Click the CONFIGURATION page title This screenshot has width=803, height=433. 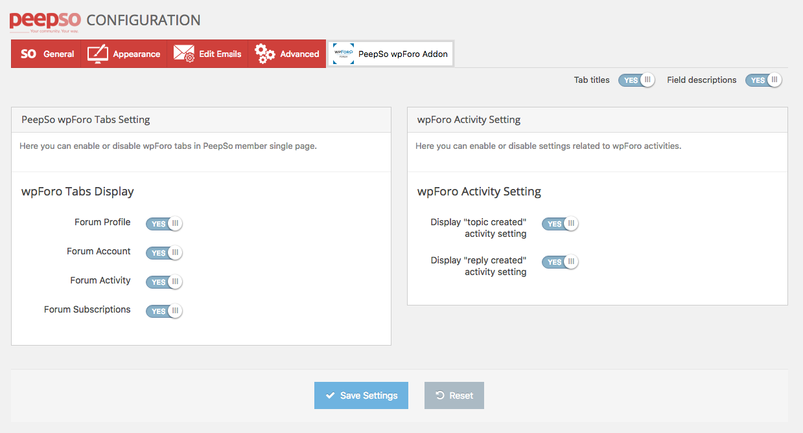coord(143,21)
